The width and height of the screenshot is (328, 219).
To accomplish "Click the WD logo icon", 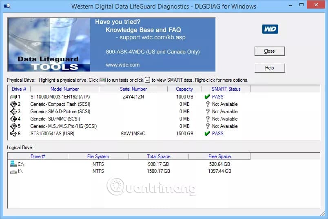I will coord(270,29).
